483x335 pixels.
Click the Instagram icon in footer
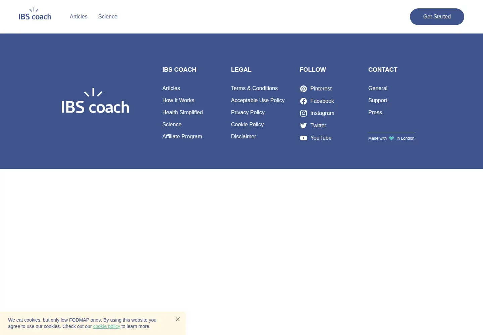tap(304, 113)
